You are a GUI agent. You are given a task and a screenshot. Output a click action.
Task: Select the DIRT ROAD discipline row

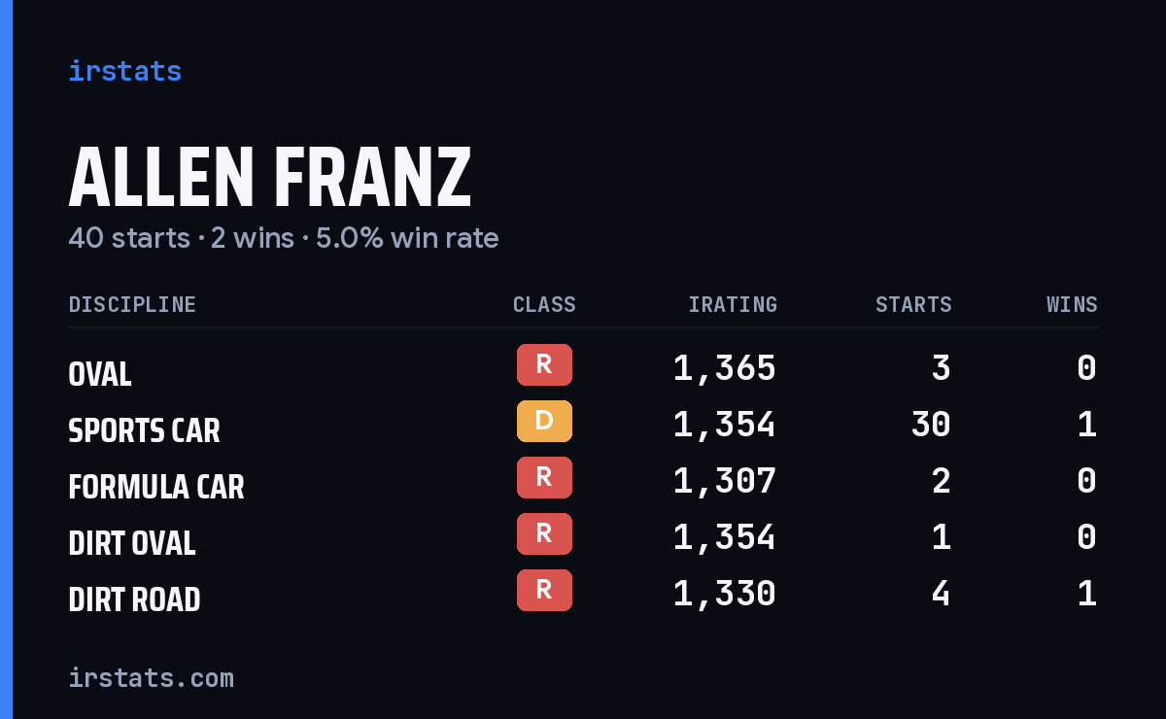pyautogui.click(x=583, y=594)
